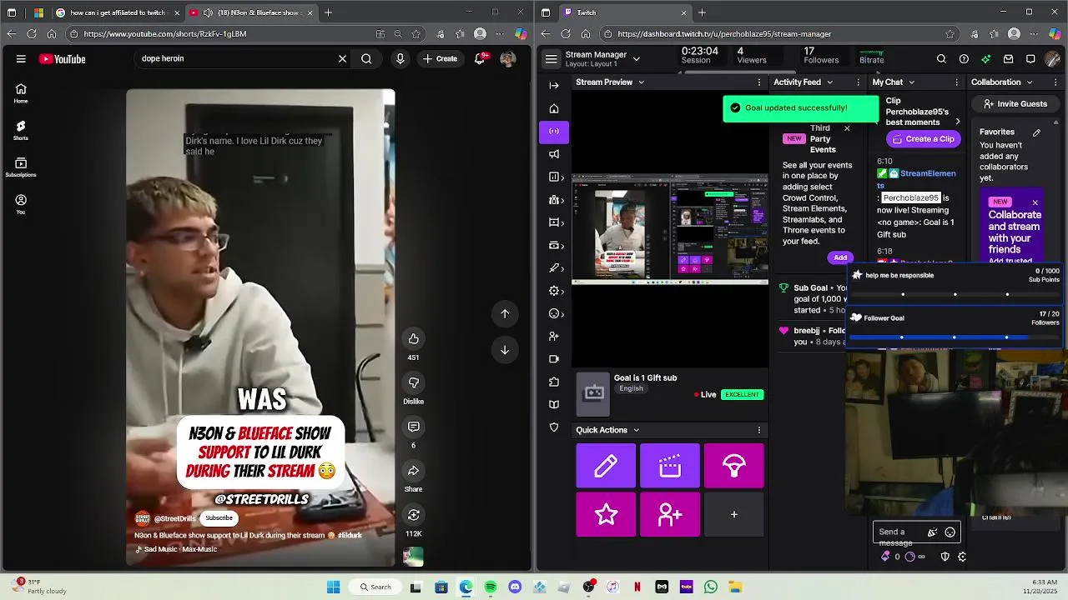The image size is (1068, 600).
Task: Open Shorts in YouTube sidebar
Action: (21, 130)
